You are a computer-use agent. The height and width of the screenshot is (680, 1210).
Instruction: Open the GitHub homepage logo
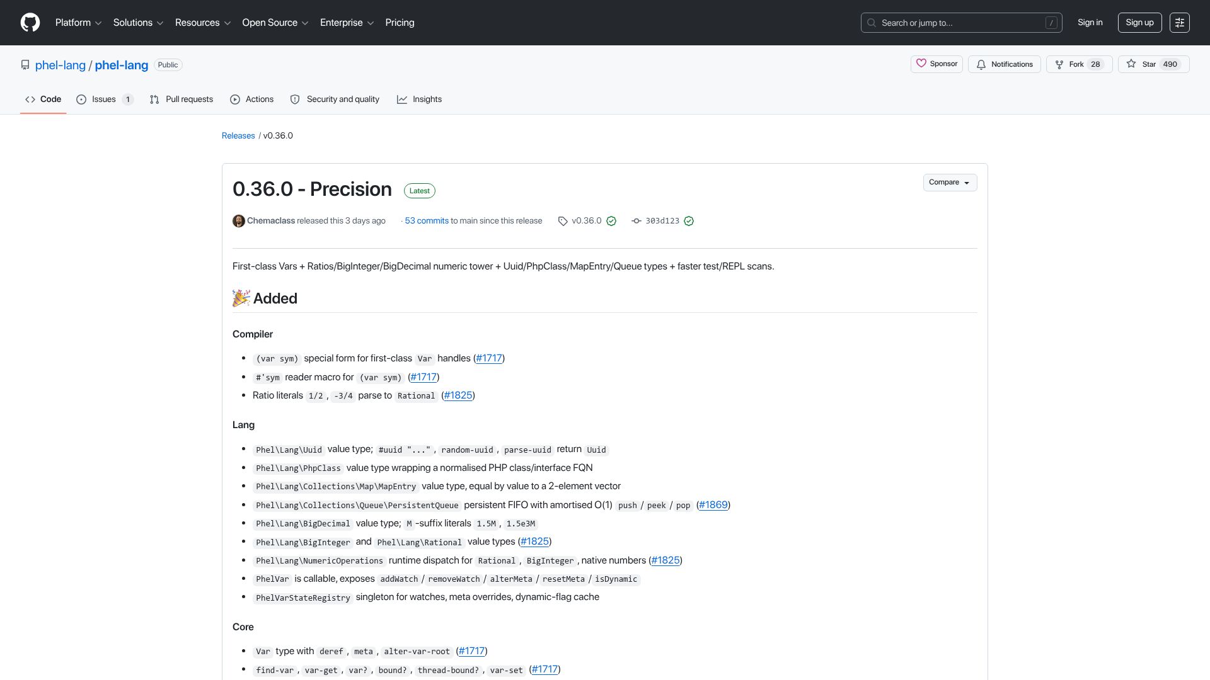click(x=30, y=23)
